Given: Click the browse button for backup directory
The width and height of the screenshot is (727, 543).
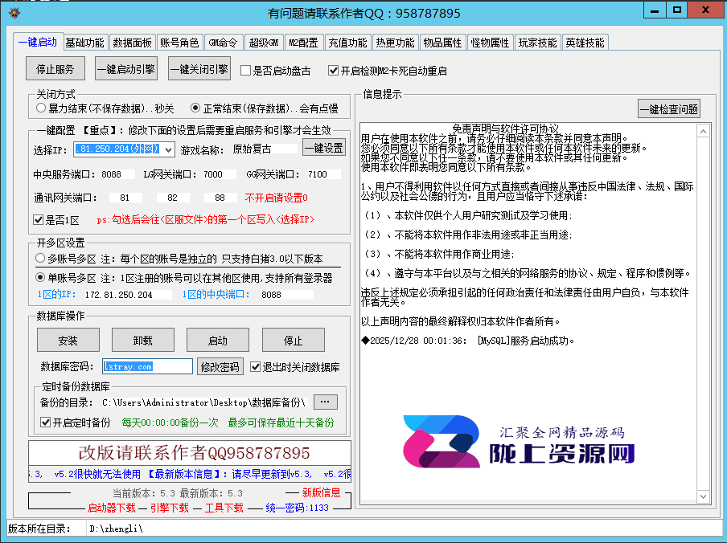Looking at the screenshot, I should point(325,402).
